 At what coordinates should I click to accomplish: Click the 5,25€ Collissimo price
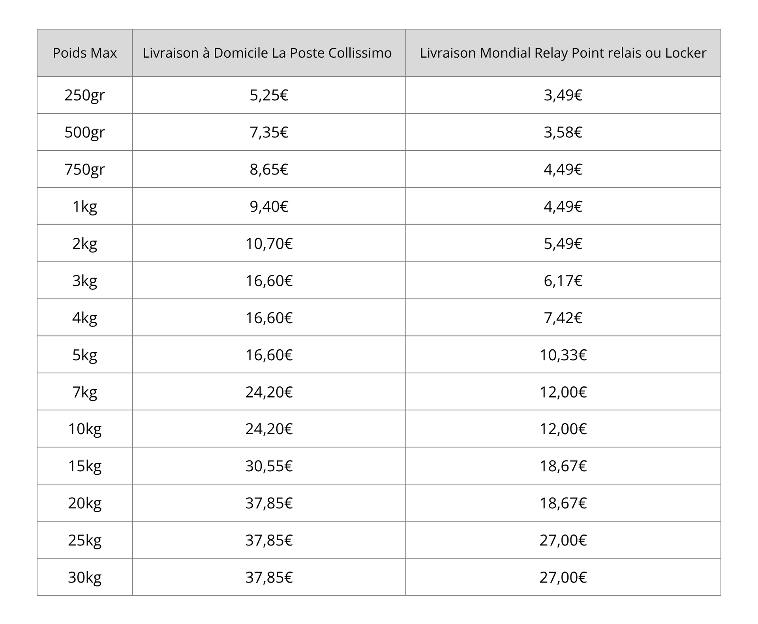point(269,95)
